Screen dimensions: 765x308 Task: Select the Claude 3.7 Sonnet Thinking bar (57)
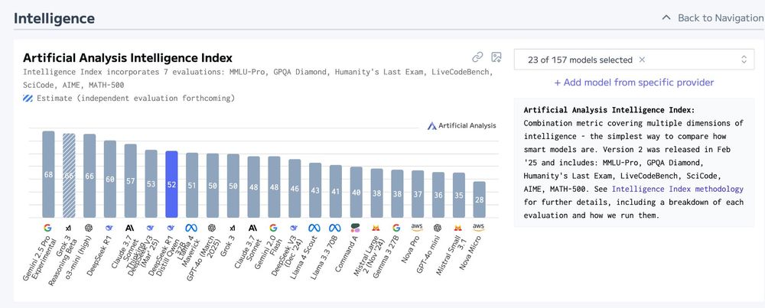[x=130, y=181]
